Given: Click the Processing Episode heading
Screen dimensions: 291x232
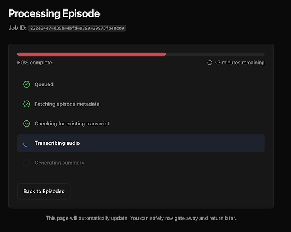Looking at the screenshot, I should 54,14.
